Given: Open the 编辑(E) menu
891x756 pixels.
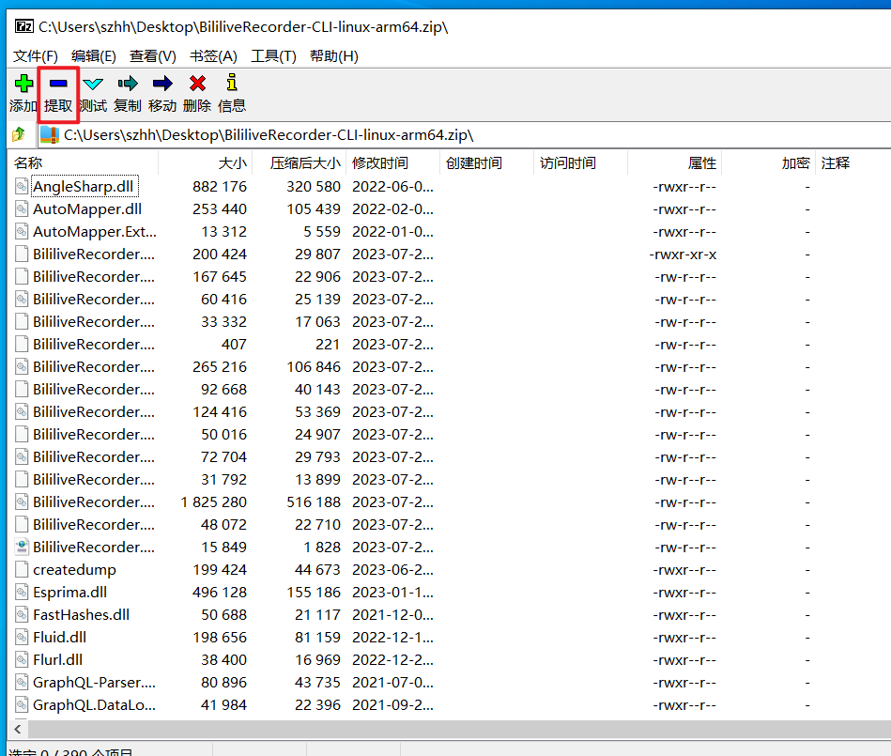Looking at the screenshot, I should click(94, 56).
